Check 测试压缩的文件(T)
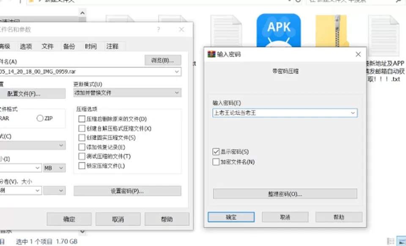The width and height of the screenshot is (406, 246). (82, 156)
